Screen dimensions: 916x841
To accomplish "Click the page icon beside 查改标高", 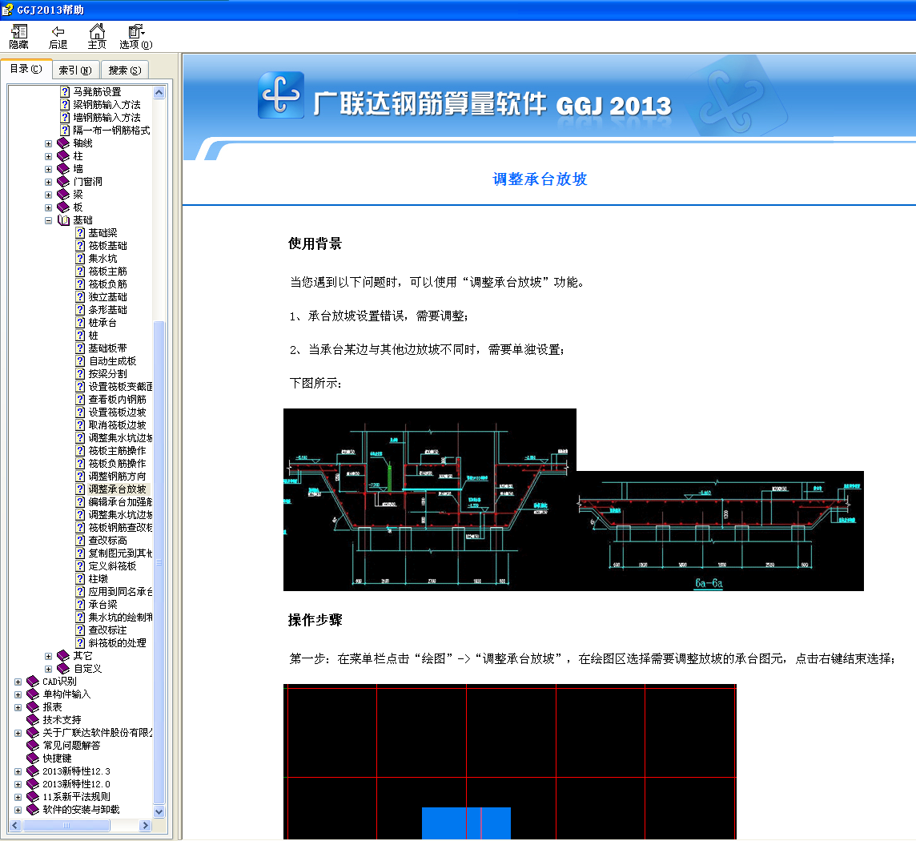I will (x=80, y=541).
